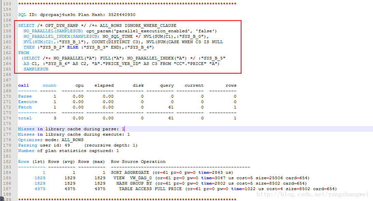Click the SQL ID value dprcpaaj4us3n
The width and height of the screenshot is (373, 201).
(58, 15)
